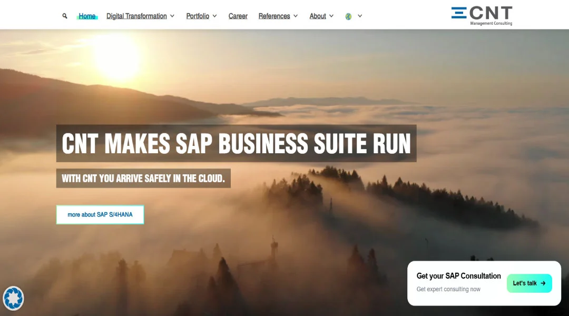Image resolution: width=569 pixels, height=316 pixels.
Task: Open the Career page link
Action: (238, 16)
